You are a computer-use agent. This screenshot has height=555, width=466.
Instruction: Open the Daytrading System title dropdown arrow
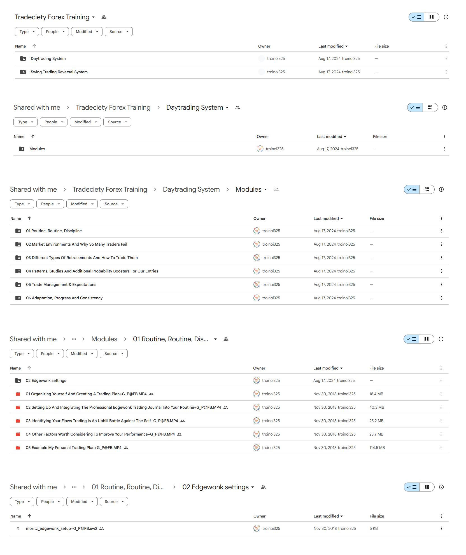click(227, 107)
